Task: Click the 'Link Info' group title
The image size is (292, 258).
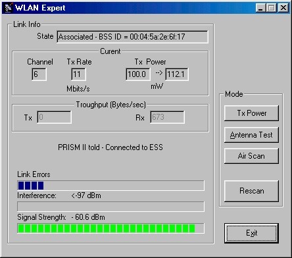Action: (27, 24)
